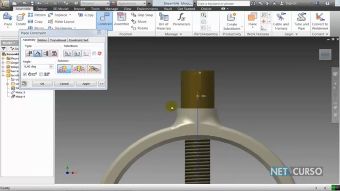Select the Tangent constraint type icon
340x191 pixels.
click(x=46, y=53)
